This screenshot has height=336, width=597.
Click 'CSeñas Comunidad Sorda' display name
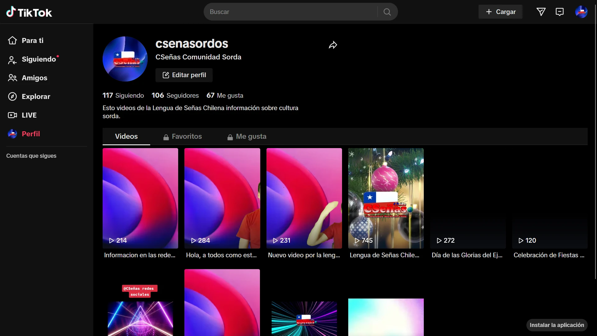(x=198, y=57)
